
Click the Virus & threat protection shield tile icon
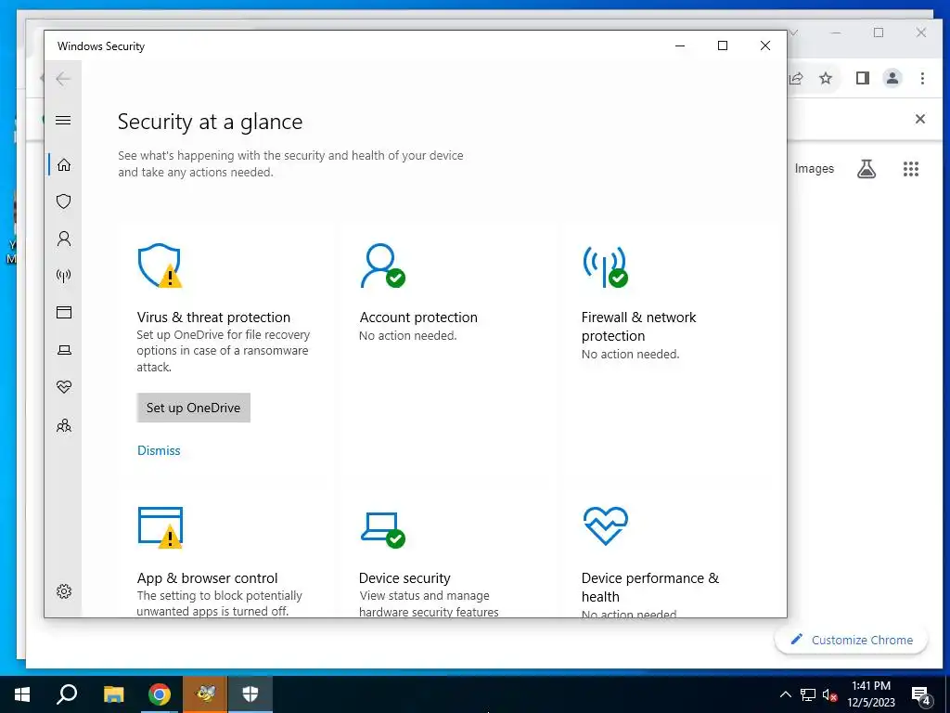coord(160,266)
